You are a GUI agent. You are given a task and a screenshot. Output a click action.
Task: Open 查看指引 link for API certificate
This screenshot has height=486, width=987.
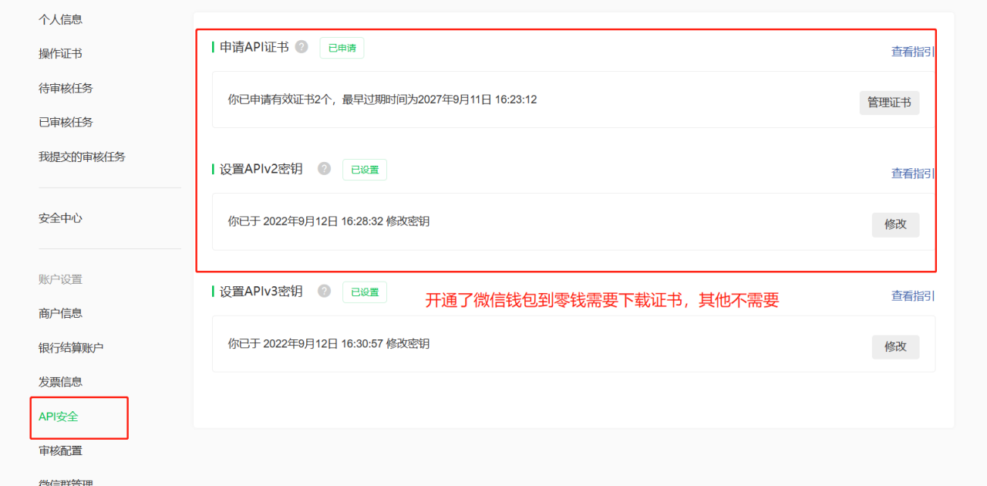click(x=913, y=52)
